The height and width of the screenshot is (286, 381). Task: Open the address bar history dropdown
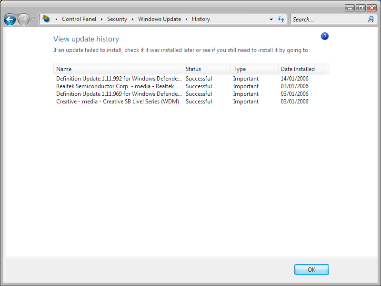click(271, 20)
